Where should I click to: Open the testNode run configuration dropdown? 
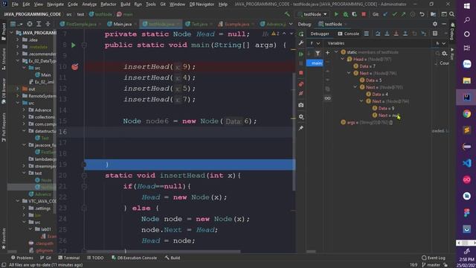tap(312, 14)
